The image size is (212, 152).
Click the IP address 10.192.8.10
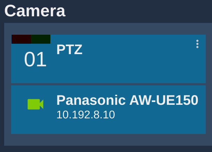(86, 115)
